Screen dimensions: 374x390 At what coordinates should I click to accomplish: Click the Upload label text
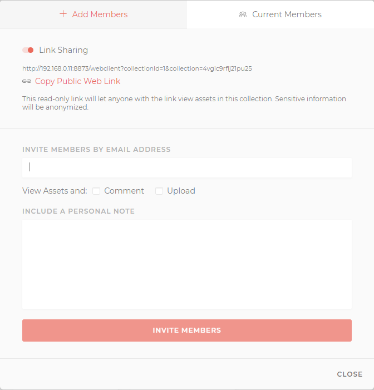pos(181,191)
